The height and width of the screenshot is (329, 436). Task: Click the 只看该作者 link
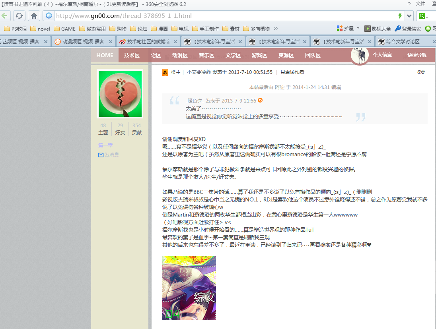(x=292, y=72)
